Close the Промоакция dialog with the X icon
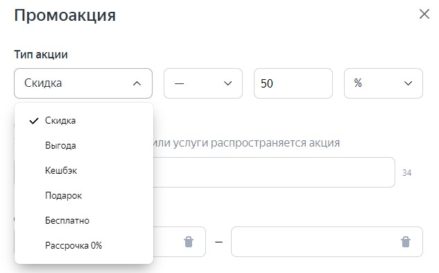 [424, 14]
